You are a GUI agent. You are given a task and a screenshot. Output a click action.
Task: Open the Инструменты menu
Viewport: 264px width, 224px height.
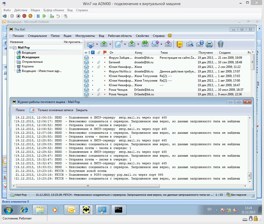point(85,36)
